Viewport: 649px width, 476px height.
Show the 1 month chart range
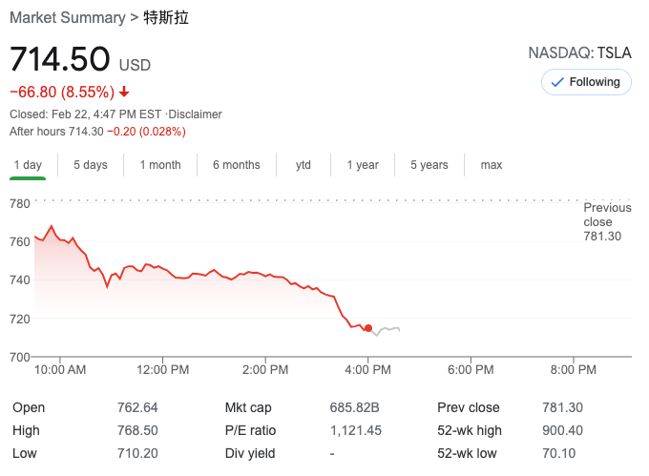(x=160, y=165)
